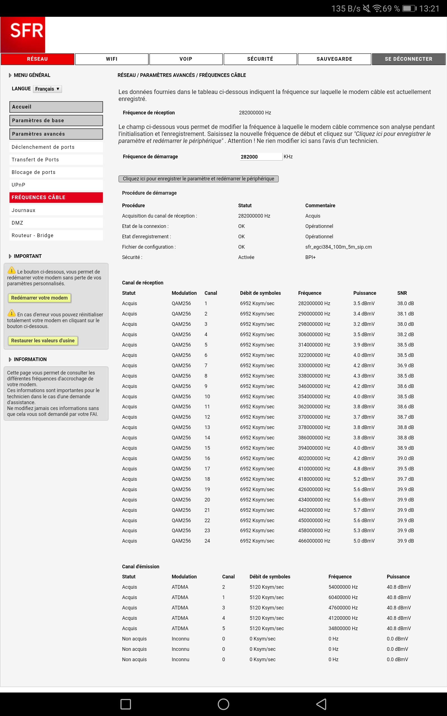This screenshot has width=447, height=716.
Task: Open the Langue dropdown set to Français
Action: click(47, 89)
